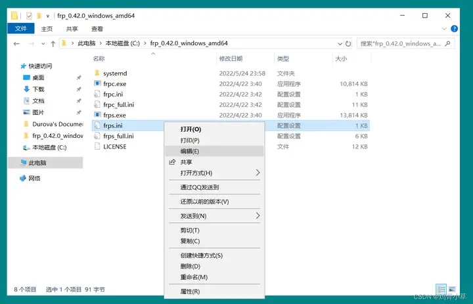Choose 剪切(T) from the context menu
Viewport: 473px width, 304px height.
(x=214, y=230)
